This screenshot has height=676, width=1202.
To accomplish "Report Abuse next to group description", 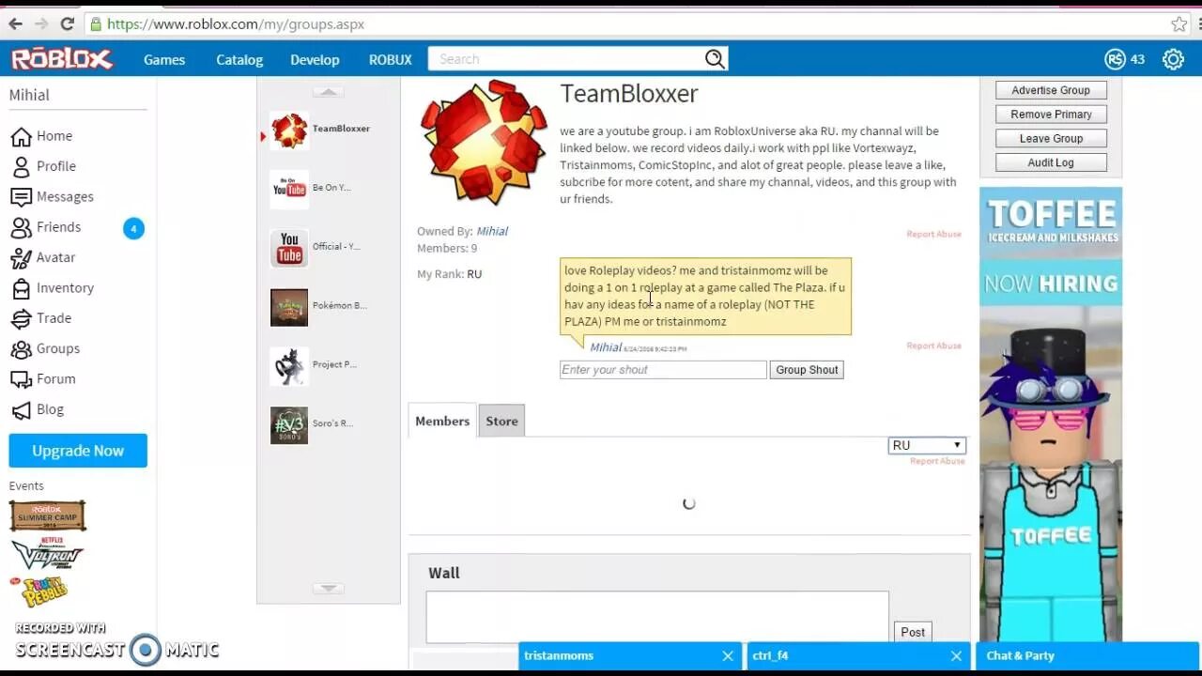I will click(933, 234).
